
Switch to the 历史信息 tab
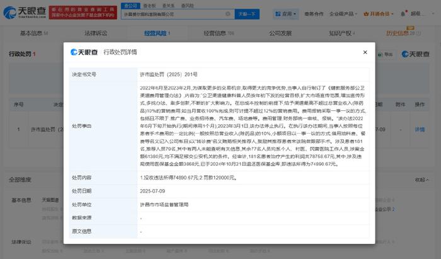403,33
